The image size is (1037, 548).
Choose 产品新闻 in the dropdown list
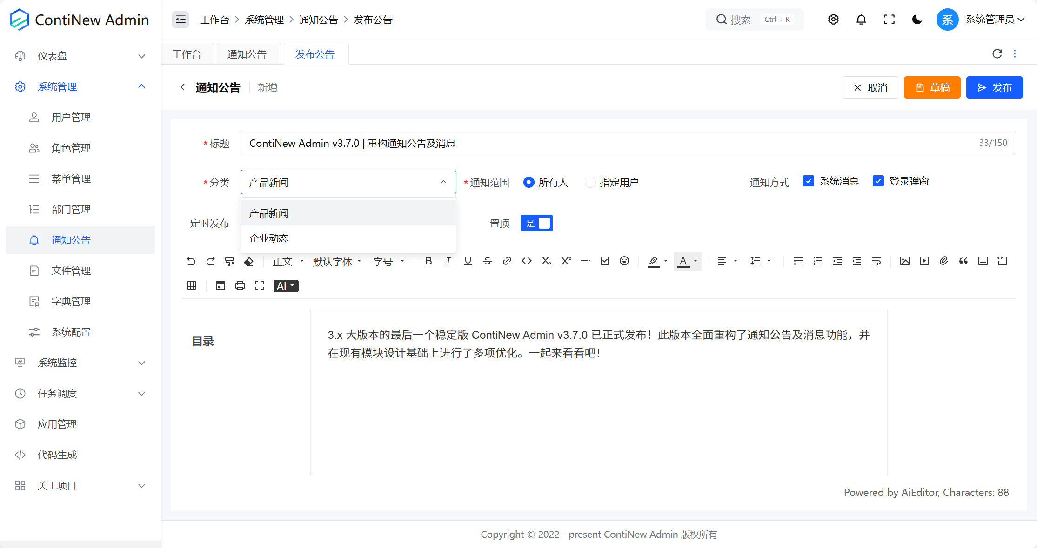coord(348,213)
